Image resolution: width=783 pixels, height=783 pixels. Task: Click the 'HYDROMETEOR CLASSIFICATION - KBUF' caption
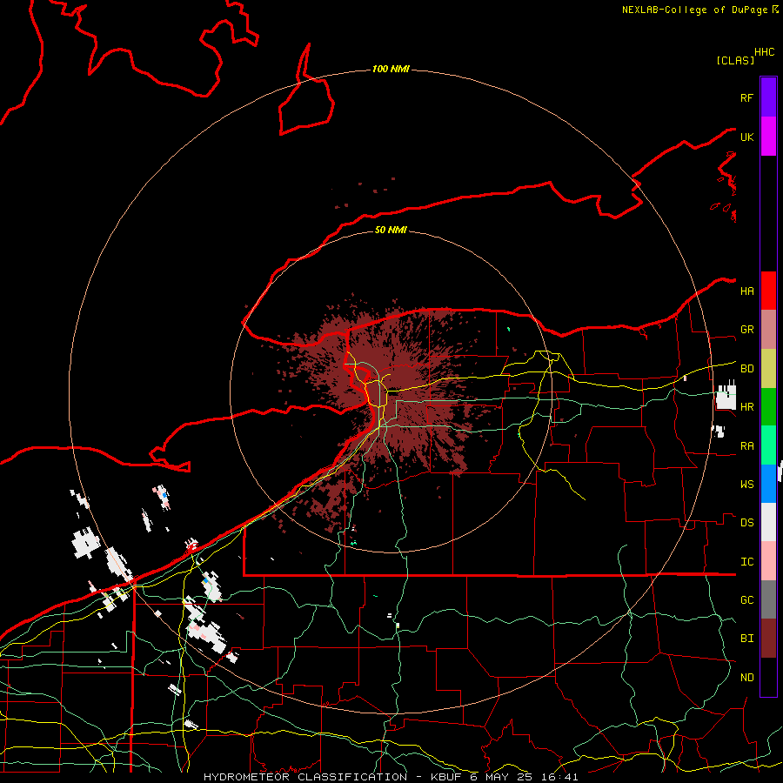332,777
